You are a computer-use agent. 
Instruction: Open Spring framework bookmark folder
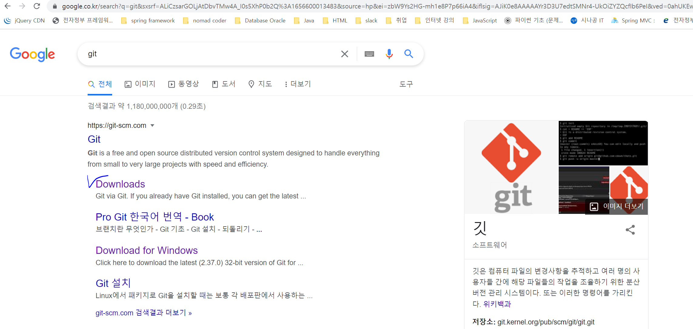tap(148, 20)
